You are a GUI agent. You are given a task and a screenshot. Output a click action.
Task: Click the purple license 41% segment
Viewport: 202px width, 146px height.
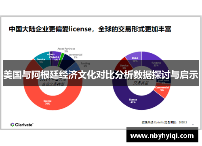tap(133, 101)
